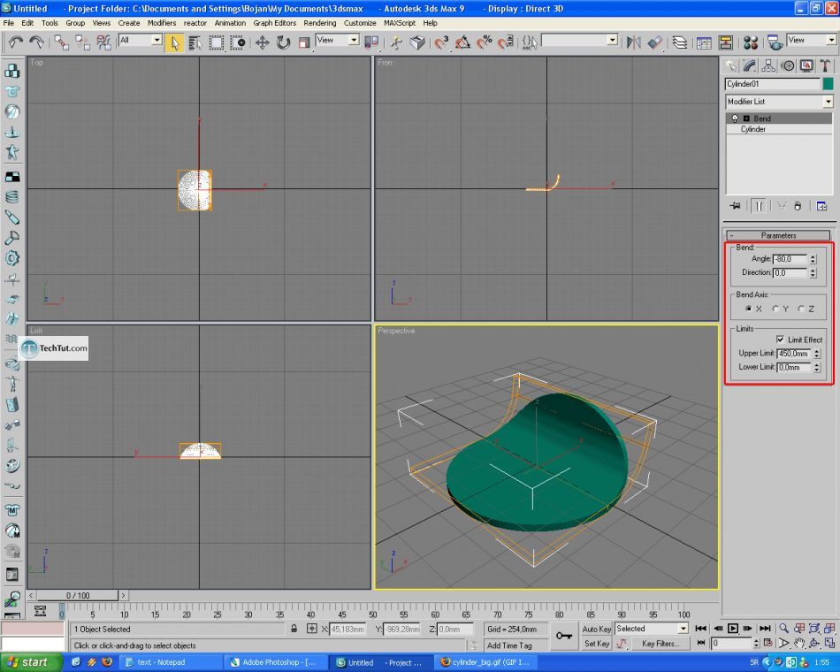Click the Arc Rotate viewport tool

pyautogui.click(x=814, y=643)
